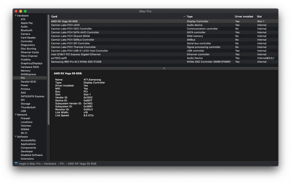Open Disabled Software in the sidebar
The image size is (291, 183).
pos(32,155)
